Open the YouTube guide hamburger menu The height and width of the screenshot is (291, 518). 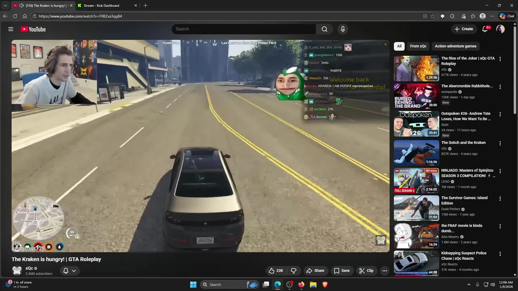11,29
